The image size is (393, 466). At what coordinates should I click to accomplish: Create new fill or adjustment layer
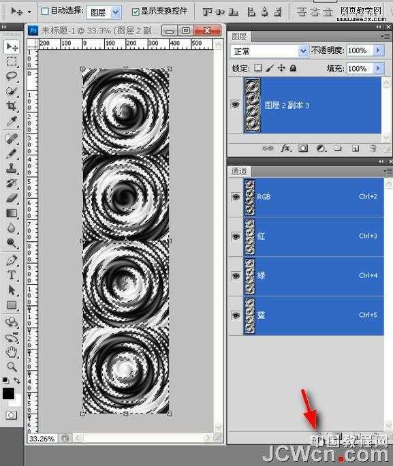click(321, 148)
